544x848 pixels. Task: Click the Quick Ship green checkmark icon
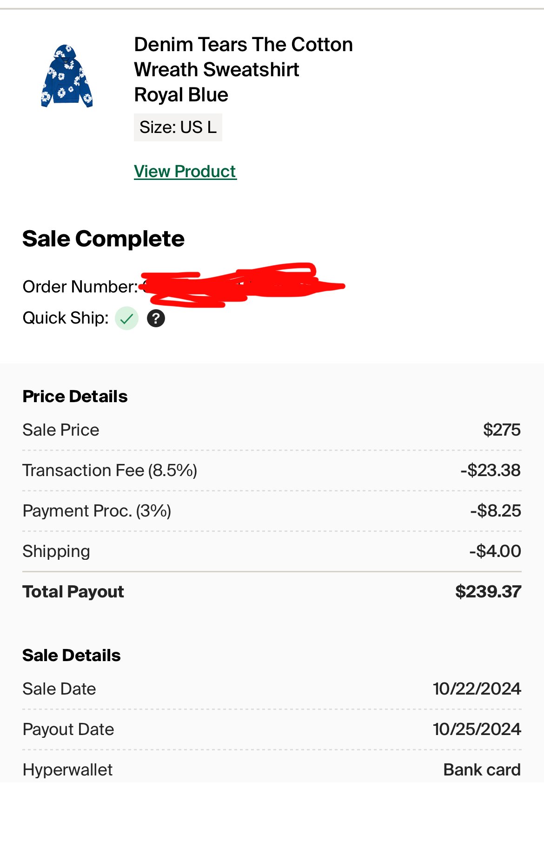point(126,318)
